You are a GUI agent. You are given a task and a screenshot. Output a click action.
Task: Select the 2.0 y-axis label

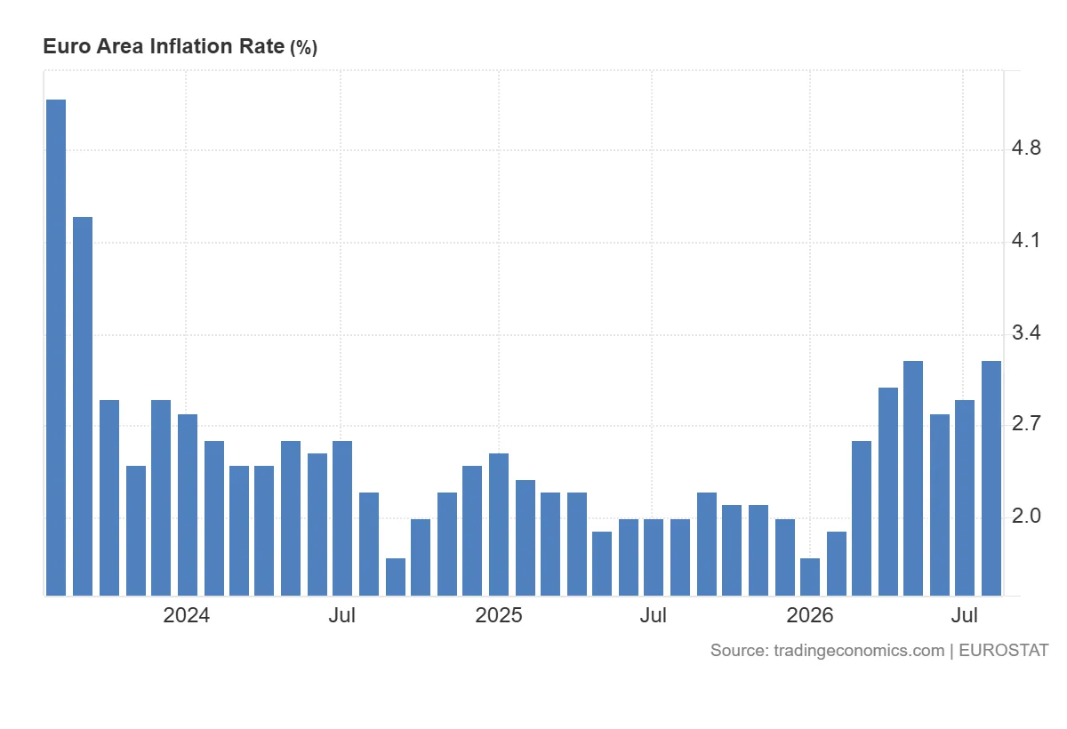[x=1027, y=517]
